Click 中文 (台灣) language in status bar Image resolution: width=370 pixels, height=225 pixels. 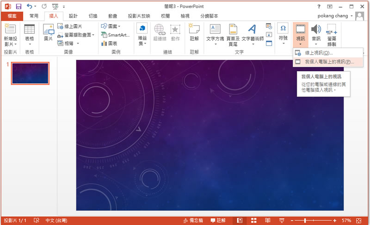point(56,220)
